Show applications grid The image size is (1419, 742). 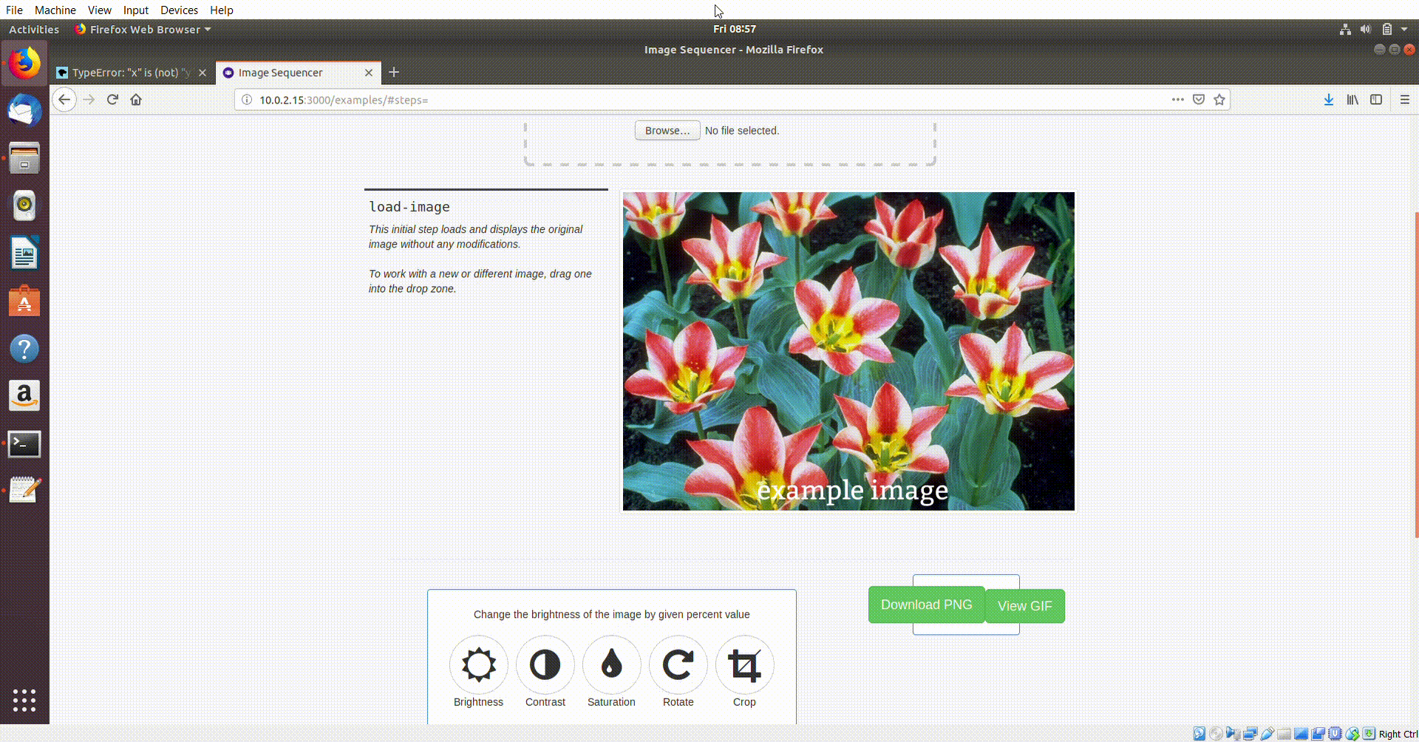click(24, 700)
